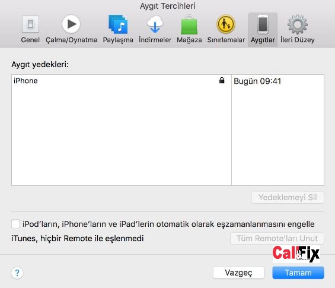Confirm with the blue Tamam button
The width and height of the screenshot is (335, 288).
point(298,273)
